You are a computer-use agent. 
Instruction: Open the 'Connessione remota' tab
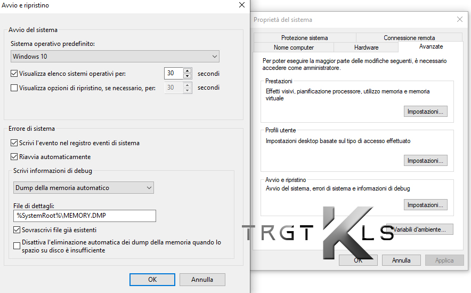(409, 38)
